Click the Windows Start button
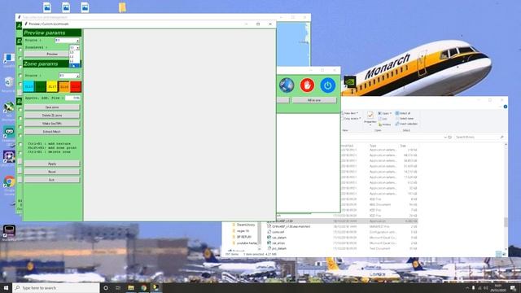 tap(6, 287)
